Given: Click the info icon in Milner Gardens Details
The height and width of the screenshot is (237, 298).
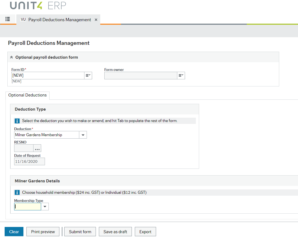Looking at the screenshot, I should (x=17, y=192).
